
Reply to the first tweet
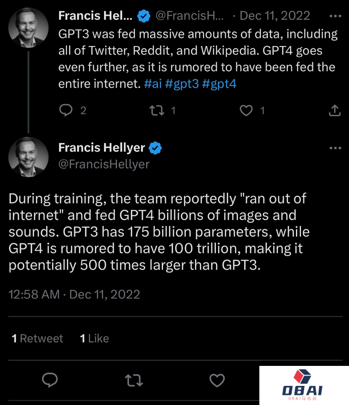[66, 110]
